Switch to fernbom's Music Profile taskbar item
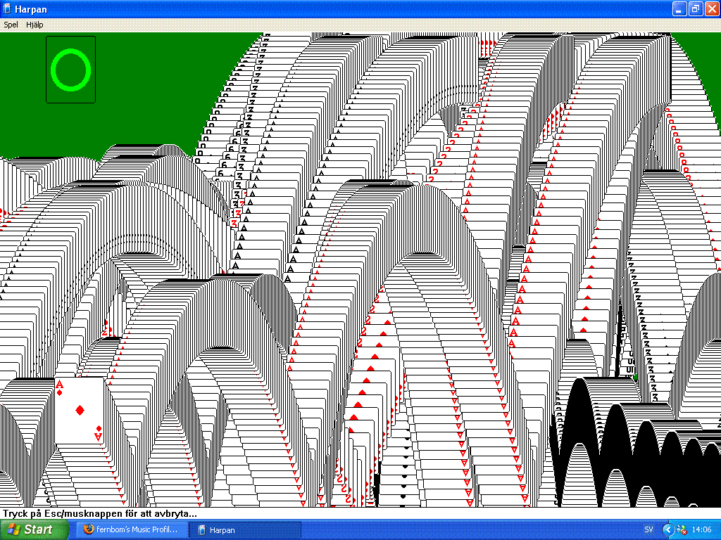Screen dimensions: 721x540 click(x=131, y=529)
